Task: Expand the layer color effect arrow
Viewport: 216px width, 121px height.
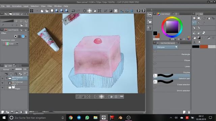Action: click(26, 36)
